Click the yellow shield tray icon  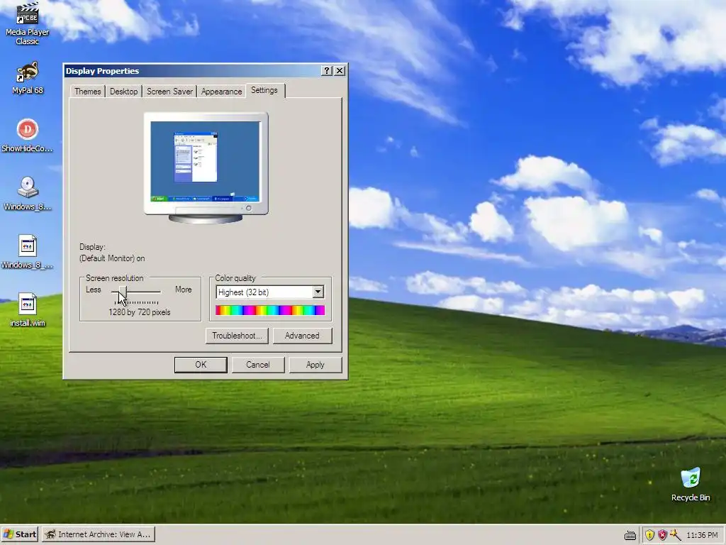pos(649,535)
